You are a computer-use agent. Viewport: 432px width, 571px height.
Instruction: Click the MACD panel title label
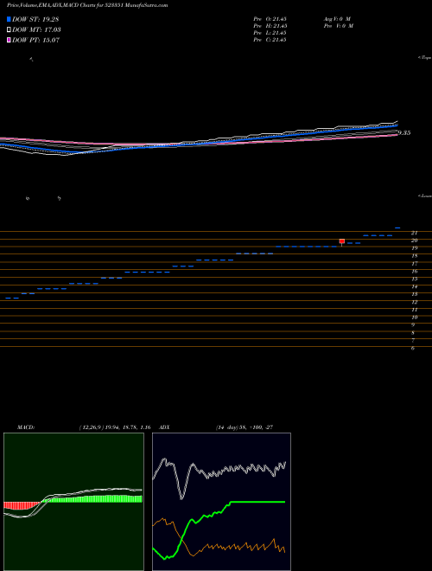(26, 427)
